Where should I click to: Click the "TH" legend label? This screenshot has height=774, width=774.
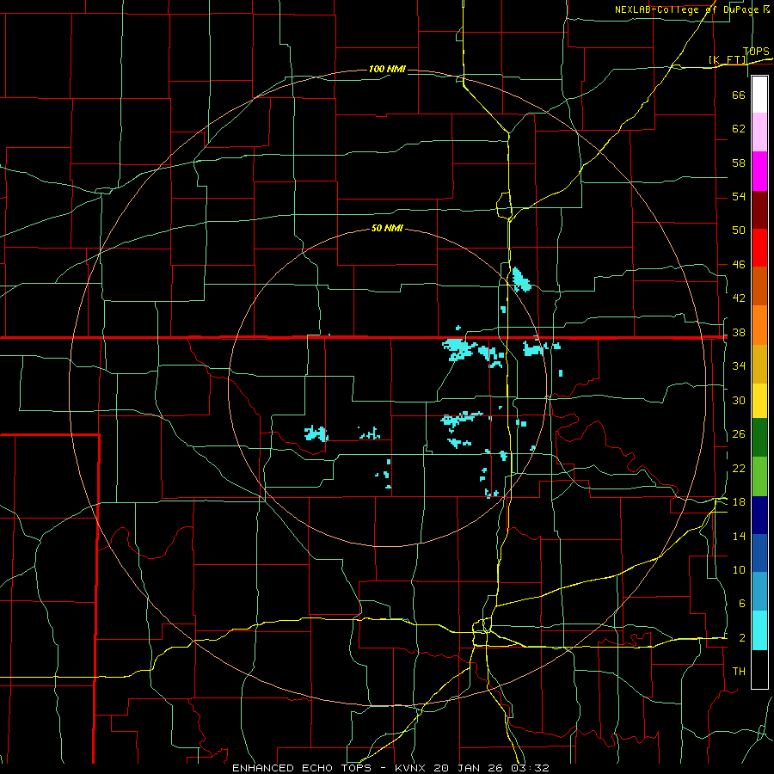[739, 672]
